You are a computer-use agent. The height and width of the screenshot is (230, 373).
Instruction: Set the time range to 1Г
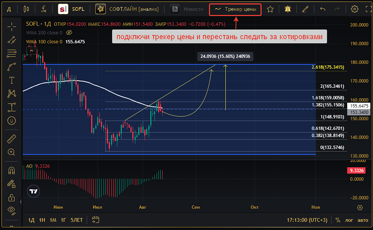(63, 220)
